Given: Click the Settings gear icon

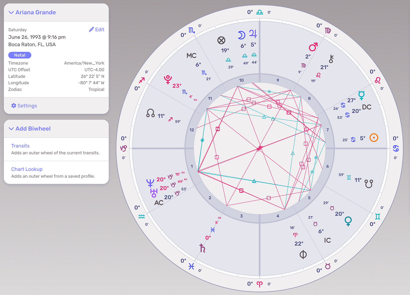Looking at the screenshot, I should pyautogui.click(x=14, y=106).
